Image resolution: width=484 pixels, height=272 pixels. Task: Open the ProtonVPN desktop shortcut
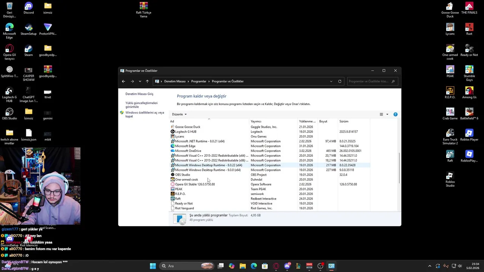[x=48, y=30]
